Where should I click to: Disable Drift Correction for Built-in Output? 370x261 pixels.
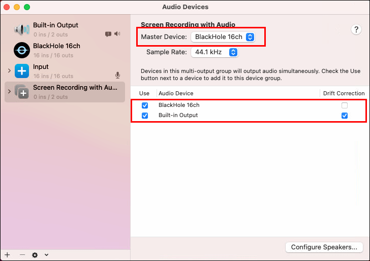[x=345, y=116]
